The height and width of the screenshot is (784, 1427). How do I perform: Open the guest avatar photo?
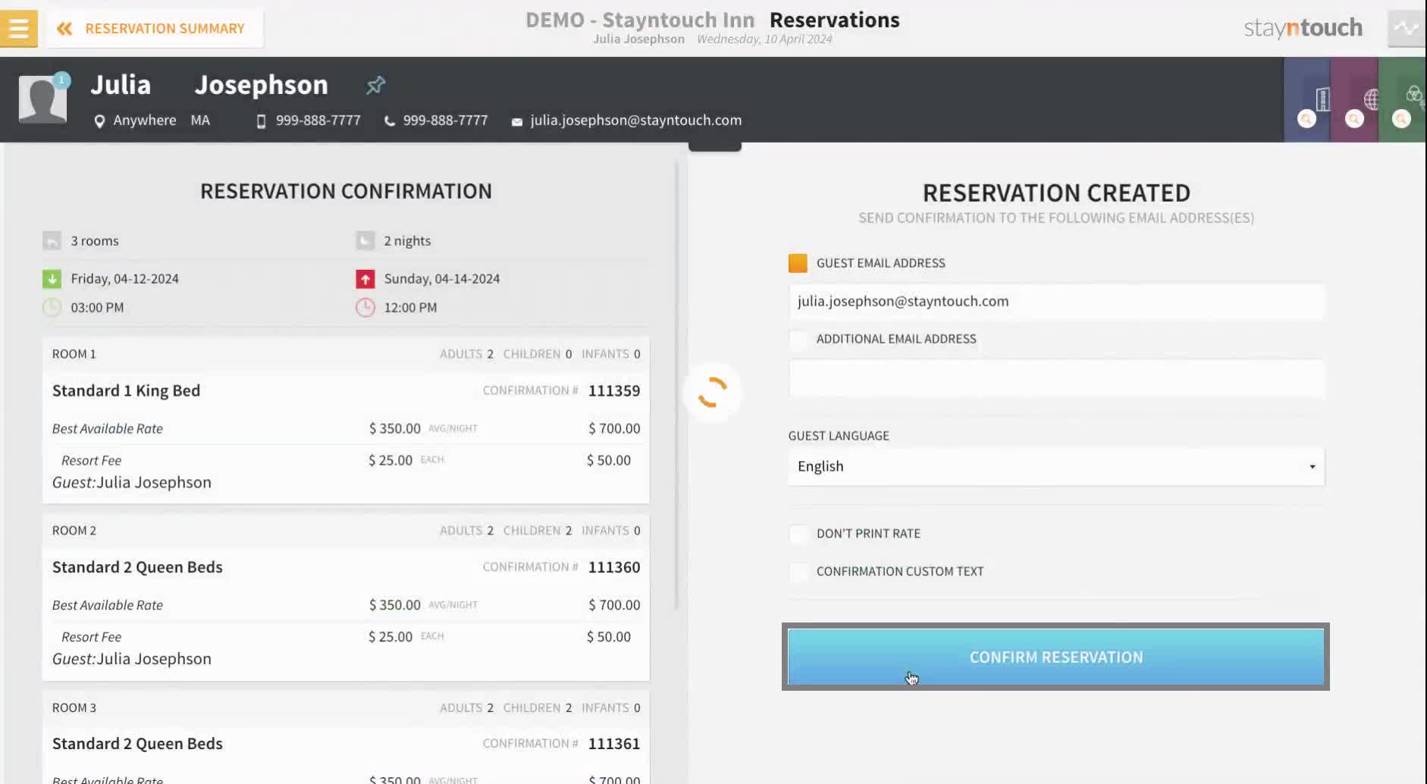click(x=42, y=99)
